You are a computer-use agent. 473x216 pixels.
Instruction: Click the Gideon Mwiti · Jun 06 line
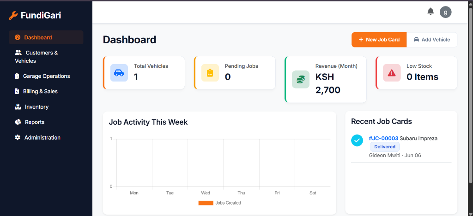coord(395,155)
